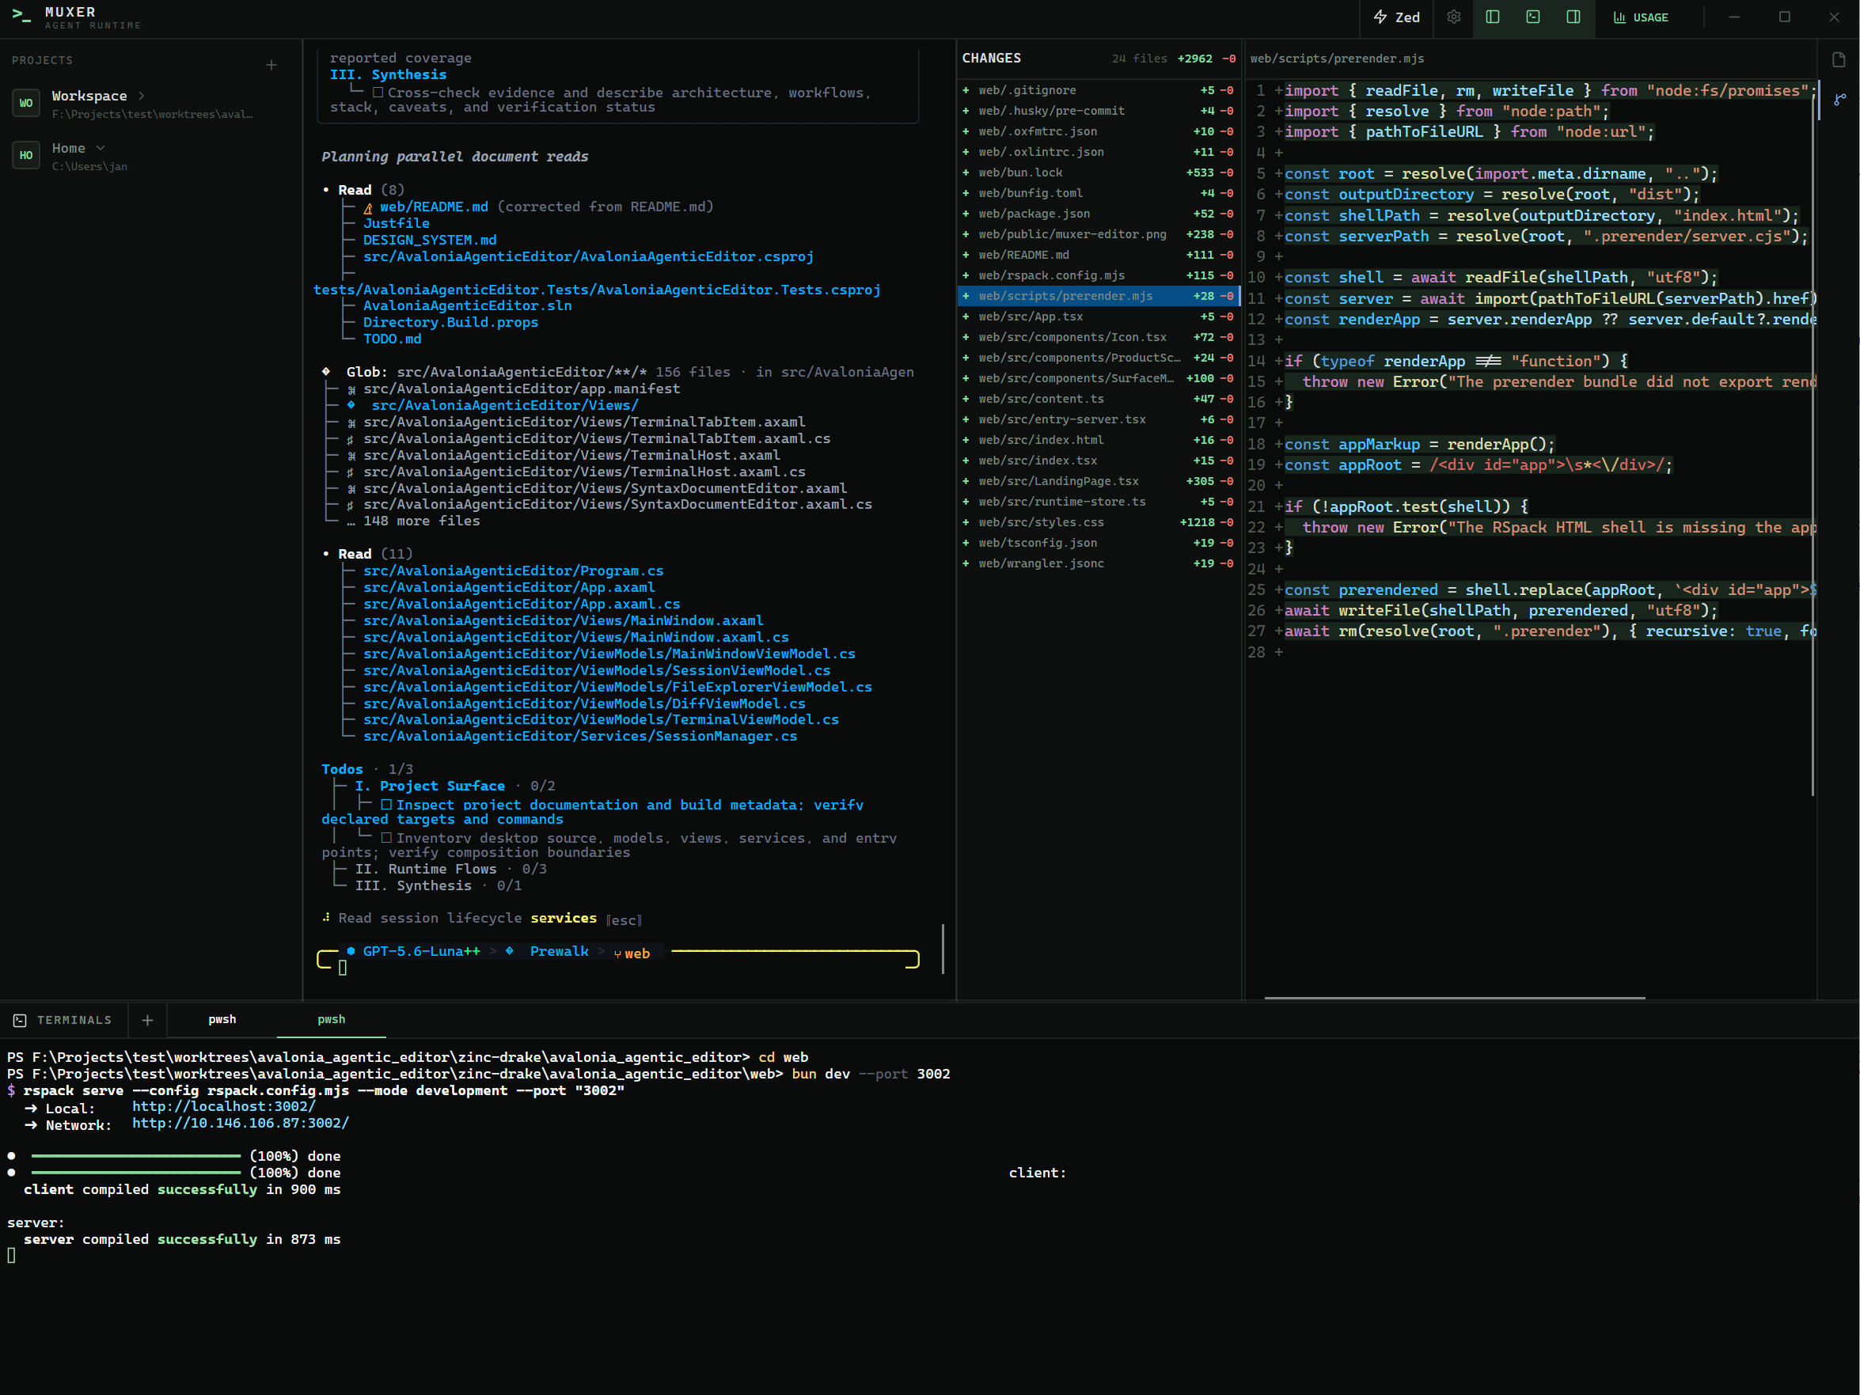Viewport: 1860px width, 1395px height.
Task: Expand the II. Runtime Flows todo group
Action: (450, 870)
